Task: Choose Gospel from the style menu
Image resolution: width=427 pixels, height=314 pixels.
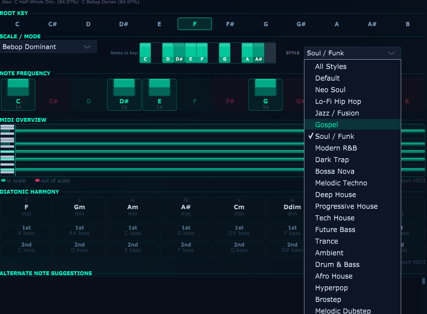Action: [x=326, y=125]
